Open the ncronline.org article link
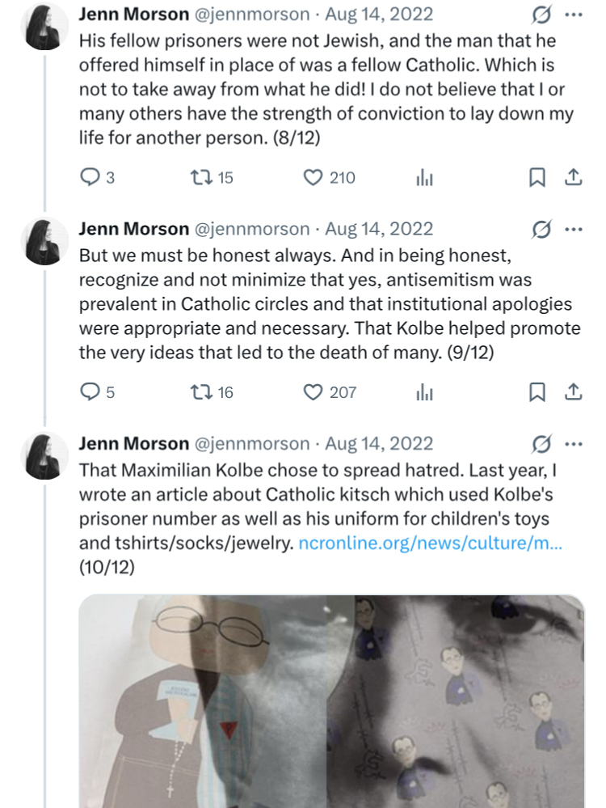This screenshot has width=606, height=808. pyautogui.click(x=430, y=544)
